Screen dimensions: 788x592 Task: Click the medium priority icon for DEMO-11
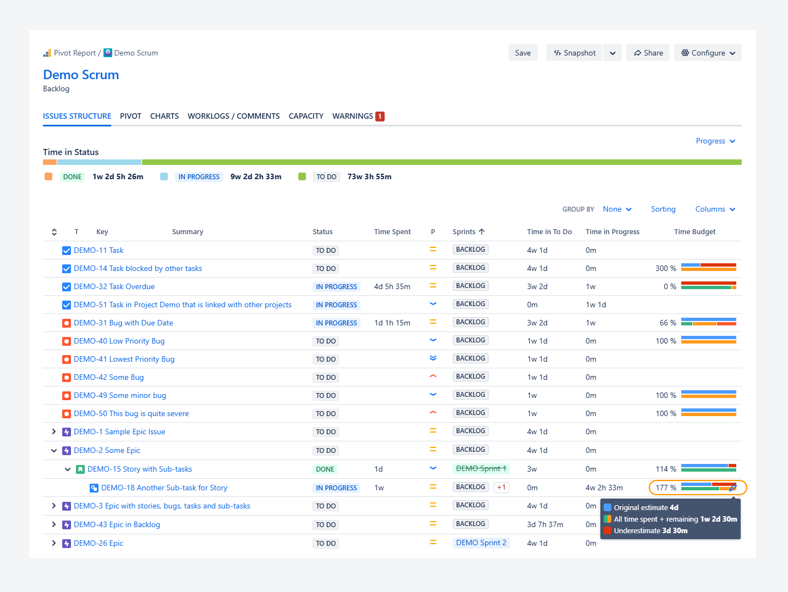433,250
